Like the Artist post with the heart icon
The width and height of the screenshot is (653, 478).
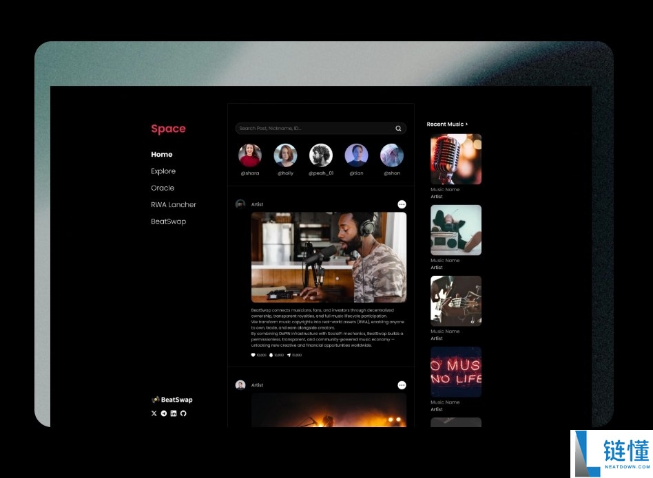click(x=253, y=355)
